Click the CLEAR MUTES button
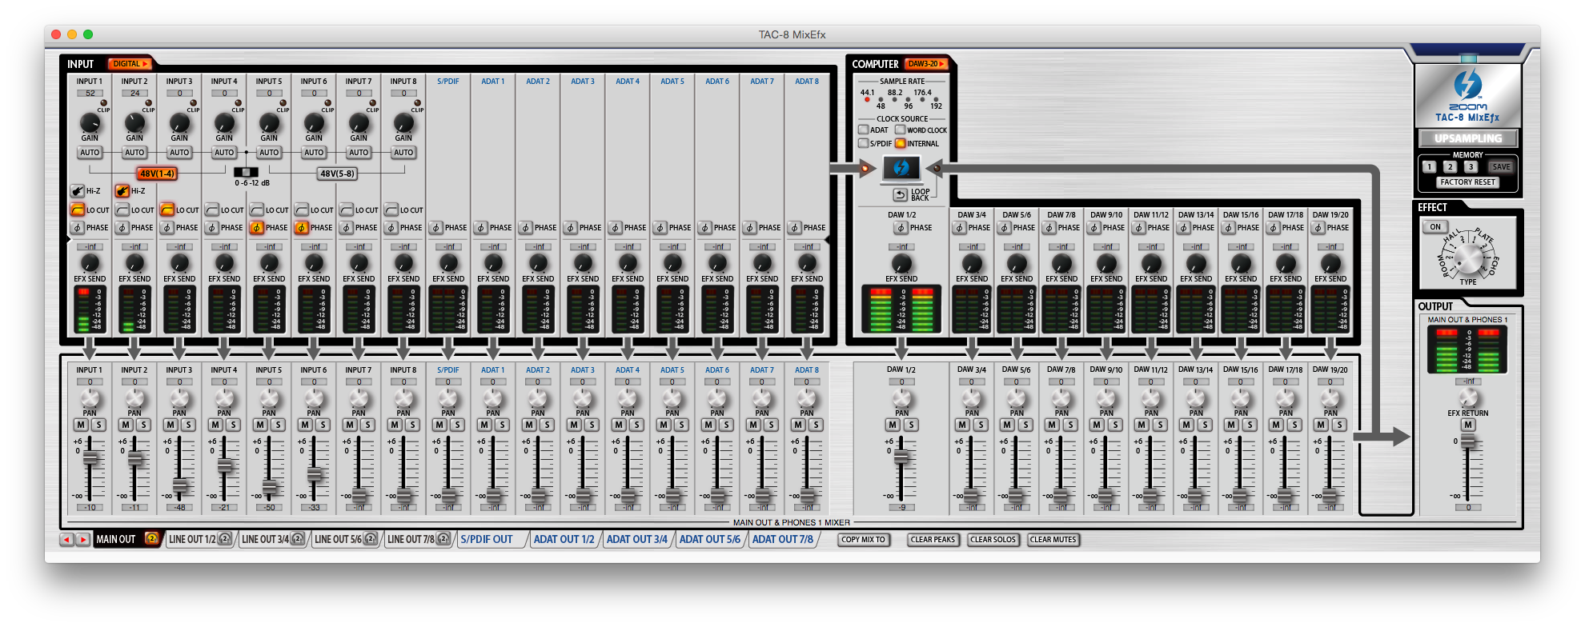 click(x=1053, y=540)
